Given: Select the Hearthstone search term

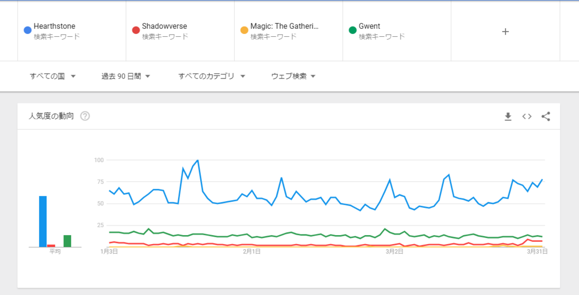Looking at the screenshot, I should [54, 27].
